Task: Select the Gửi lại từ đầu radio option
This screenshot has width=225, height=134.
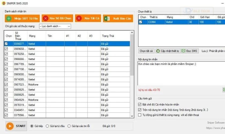Action: [47, 126]
